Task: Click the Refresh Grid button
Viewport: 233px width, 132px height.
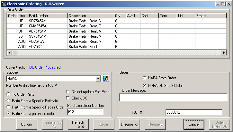Action: [78, 124]
